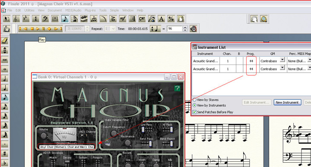Viewport: 311px width, 167px height.
Task: Click the Stop button in playback controls
Action: click(x=32, y=29)
